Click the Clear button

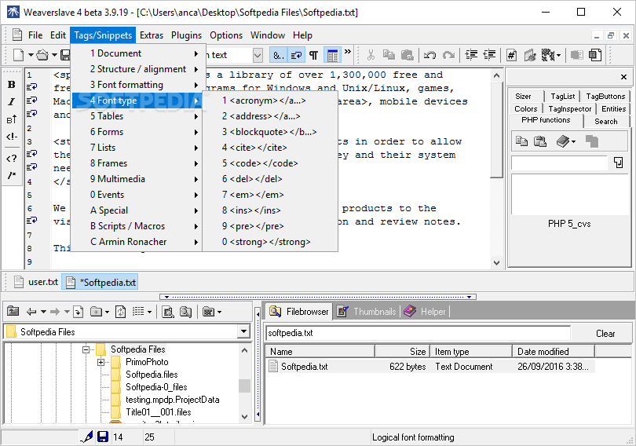[x=605, y=333]
